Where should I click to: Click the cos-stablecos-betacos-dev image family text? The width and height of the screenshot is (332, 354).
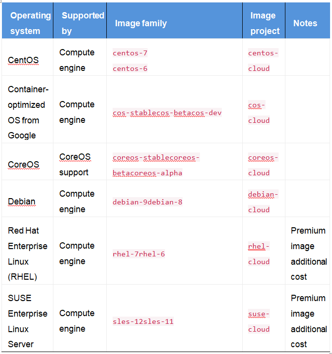(x=167, y=113)
